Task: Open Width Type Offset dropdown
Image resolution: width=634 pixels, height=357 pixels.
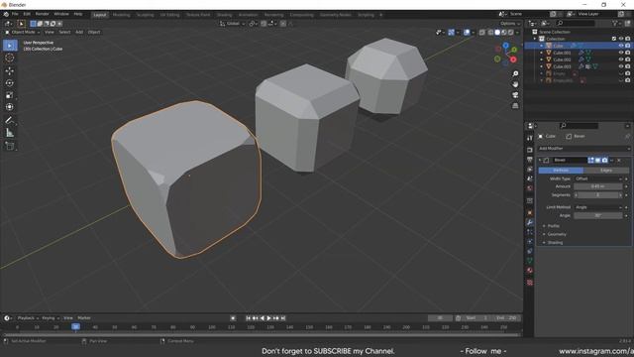Action: coord(598,178)
